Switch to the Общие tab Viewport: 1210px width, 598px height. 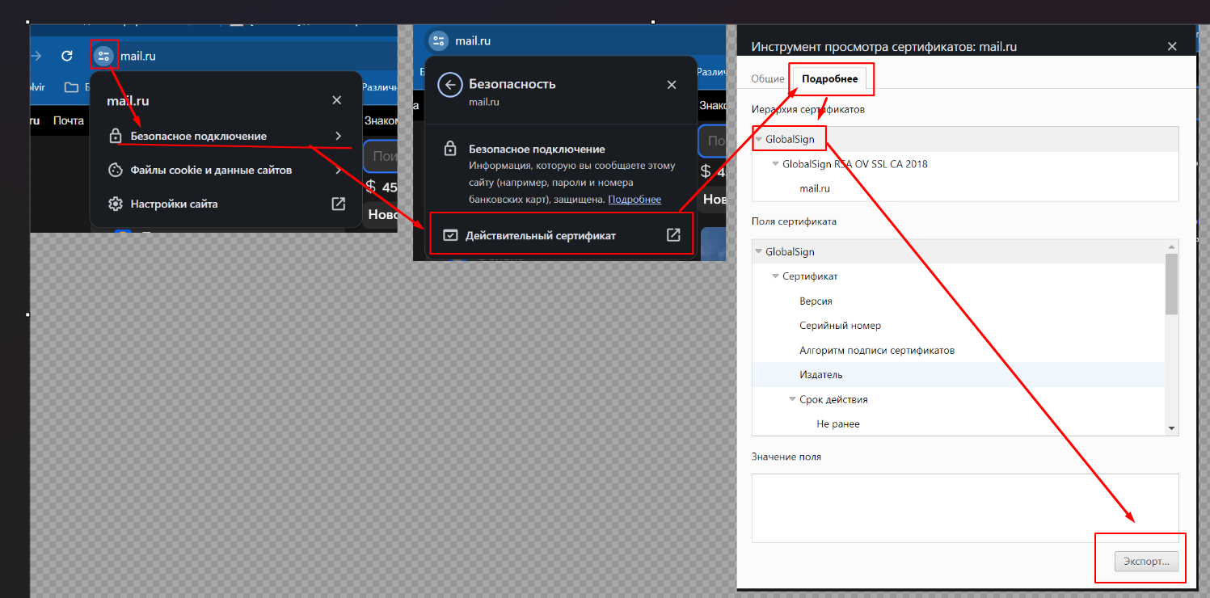[767, 78]
